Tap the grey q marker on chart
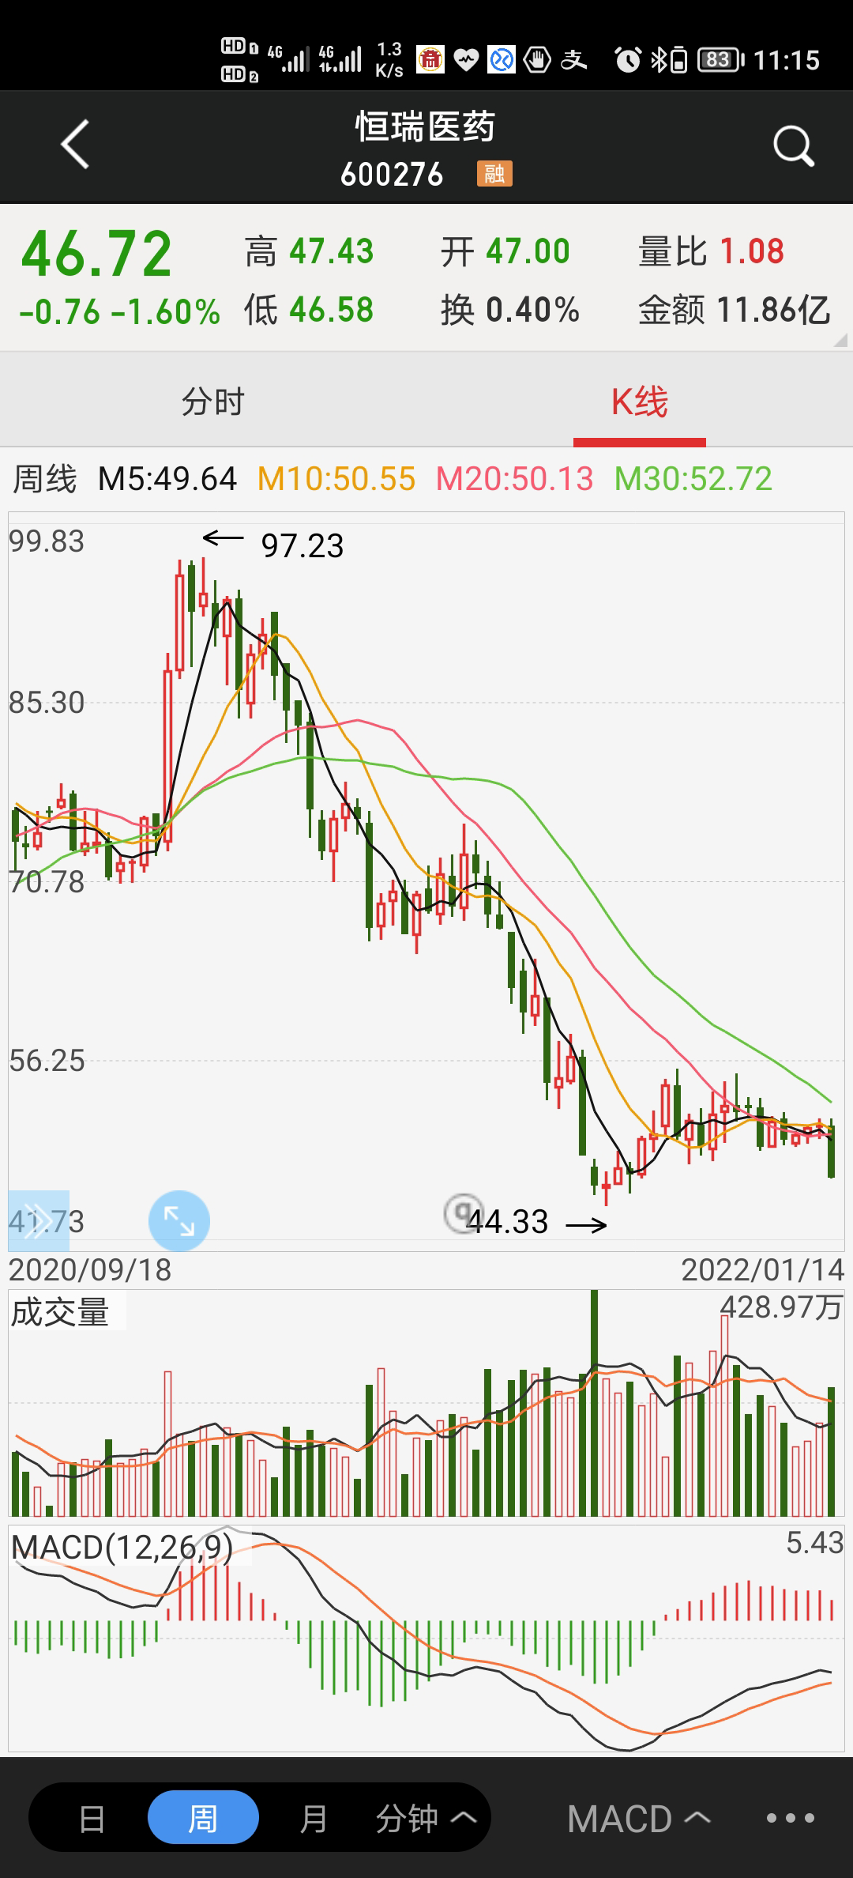 pyautogui.click(x=463, y=1212)
